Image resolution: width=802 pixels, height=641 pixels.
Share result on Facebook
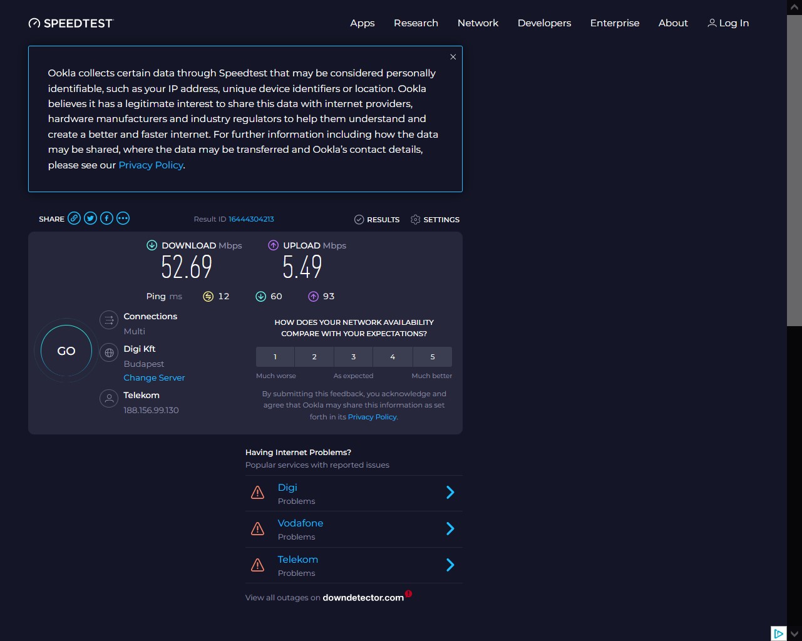click(107, 218)
